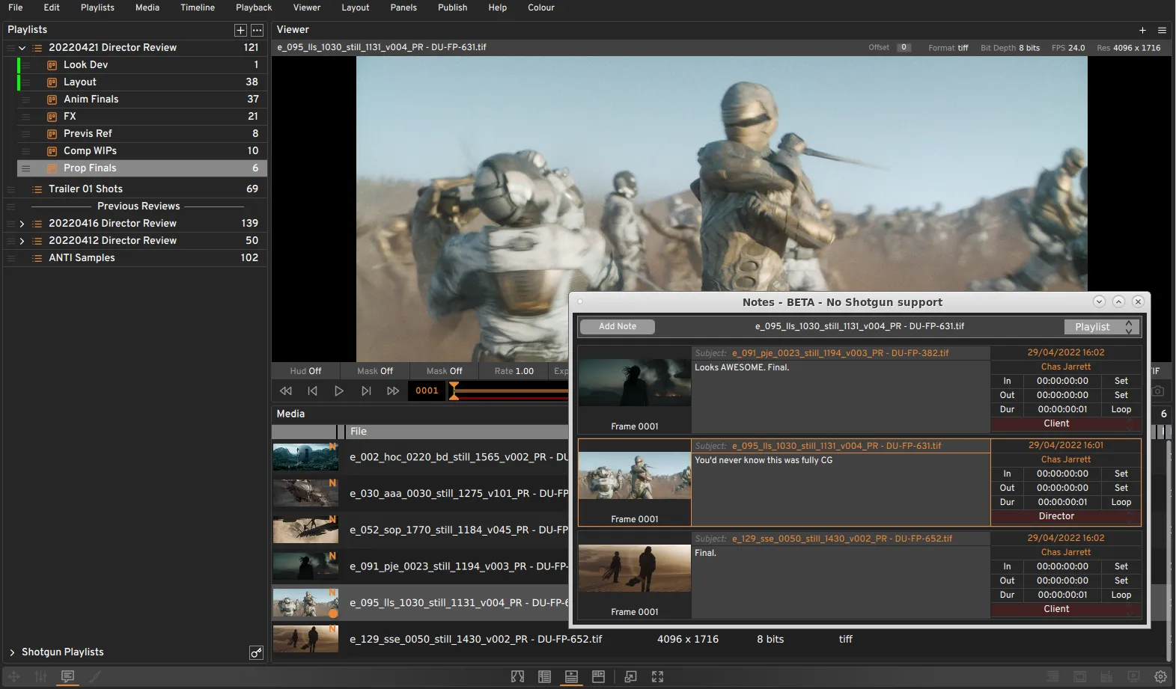Click the File column header in Media

(458, 432)
